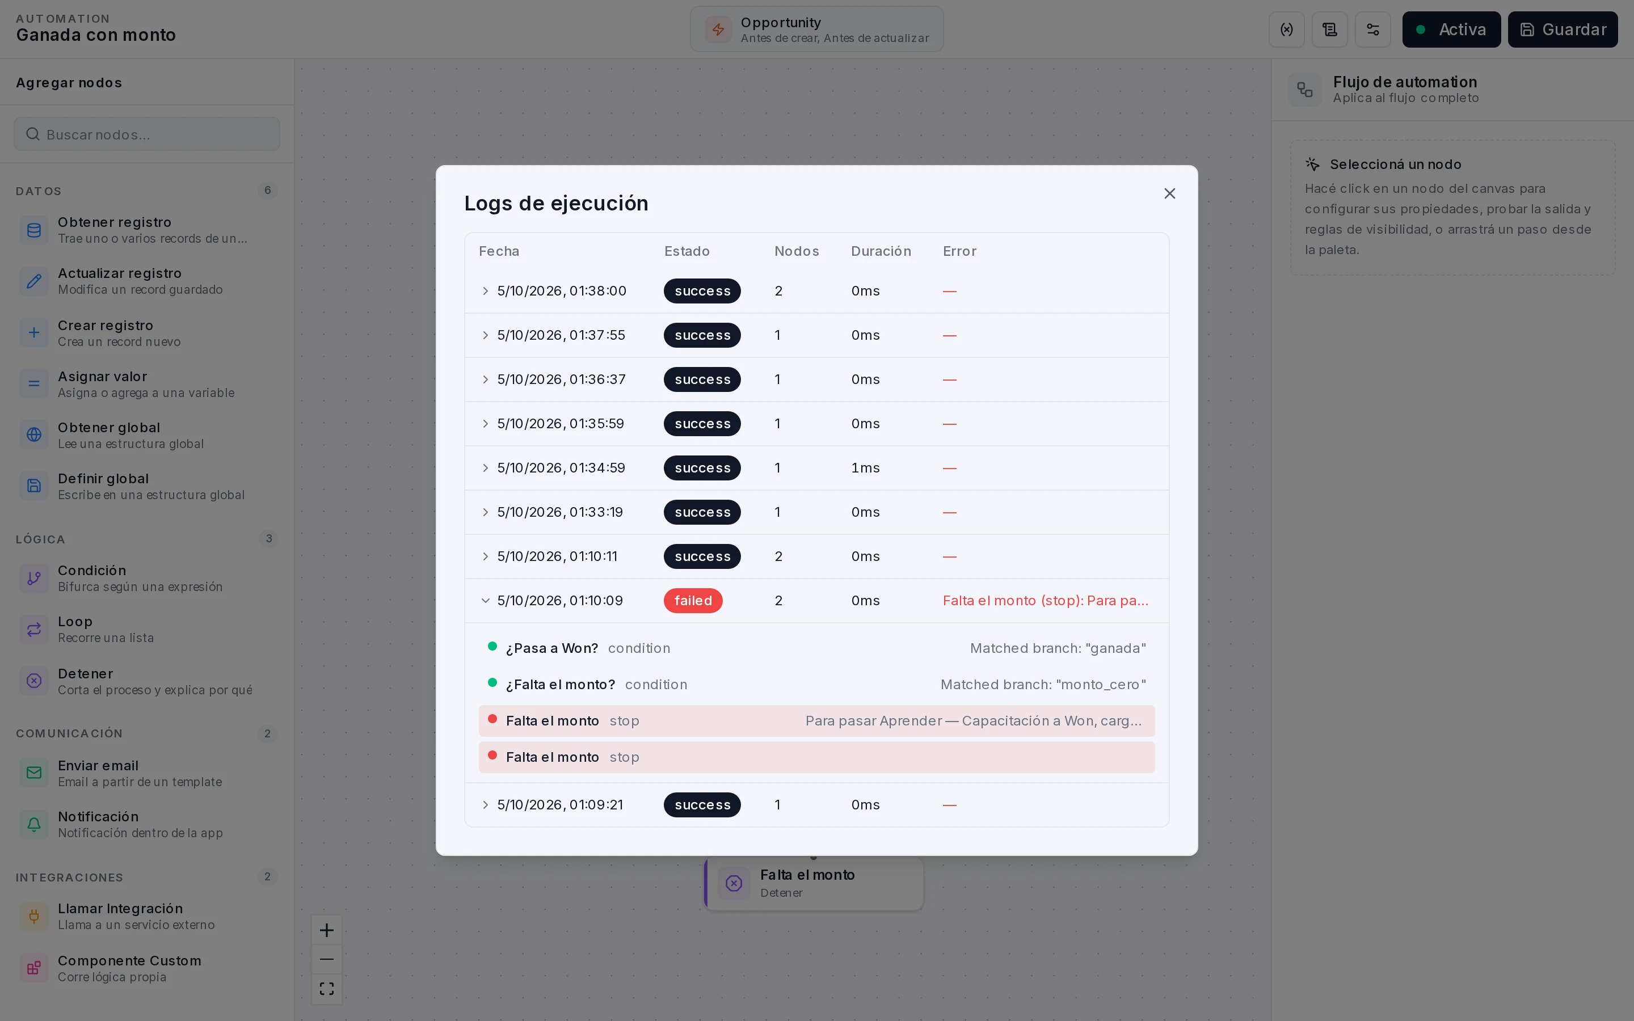Click the Obtener registro database icon

[34, 230]
